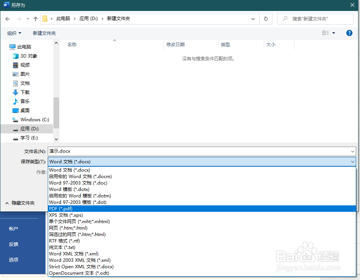Viewport: 360px width, 280px height.
Task: Refresh the current folder view
Action: click(265, 19)
